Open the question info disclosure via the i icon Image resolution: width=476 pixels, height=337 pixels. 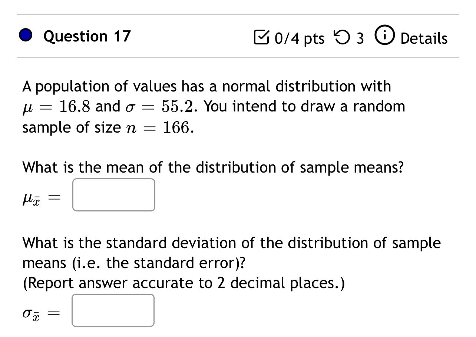coord(384,36)
